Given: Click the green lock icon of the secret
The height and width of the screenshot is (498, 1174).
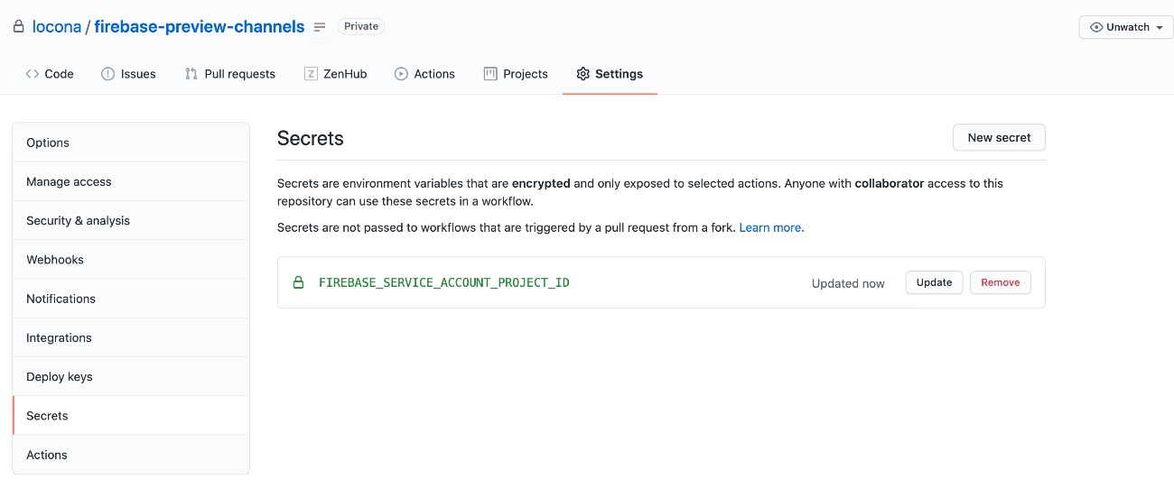Looking at the screenshot, I should click(299, 282).
